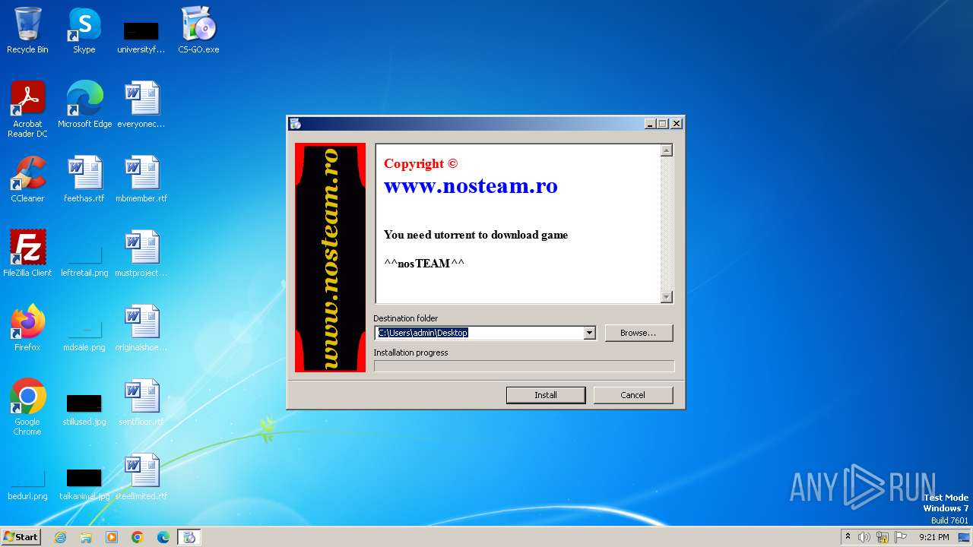Select steellimited.rtf document icon

(x=141, y=477)
